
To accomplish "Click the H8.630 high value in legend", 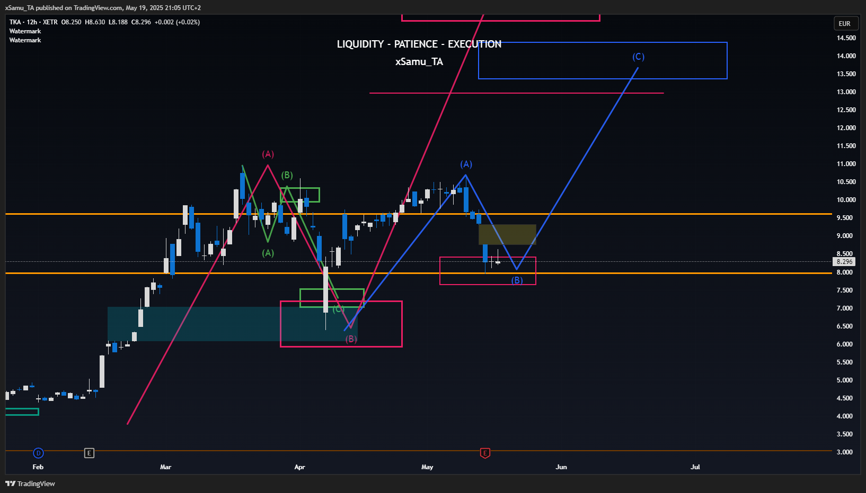I will coord(95,22).
